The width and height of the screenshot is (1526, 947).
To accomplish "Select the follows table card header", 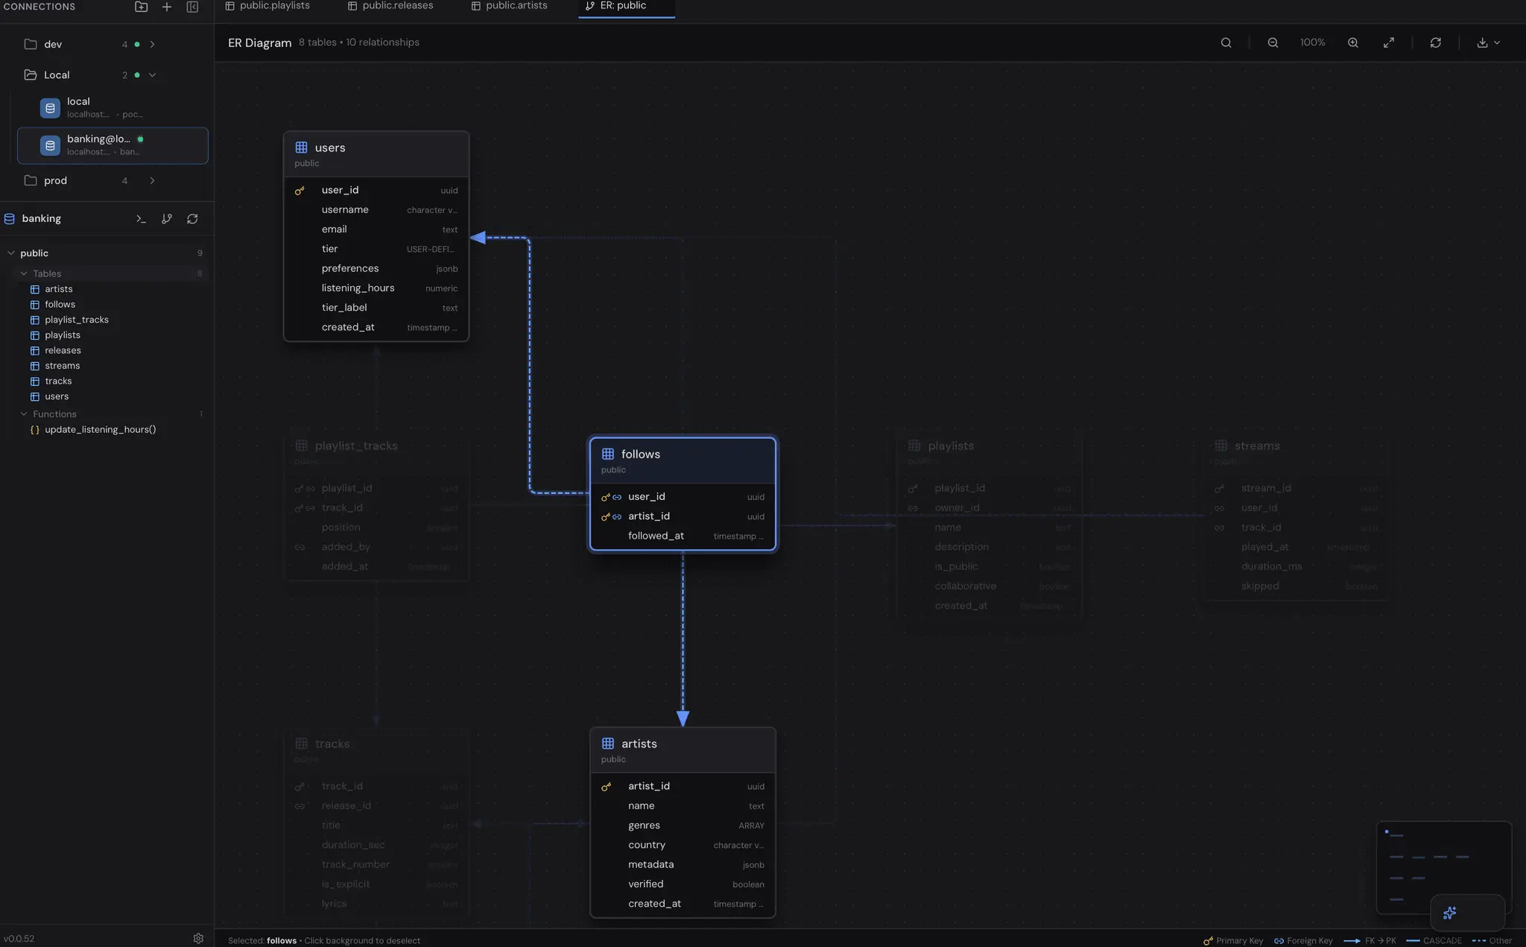I will click(x=683, y=460).
